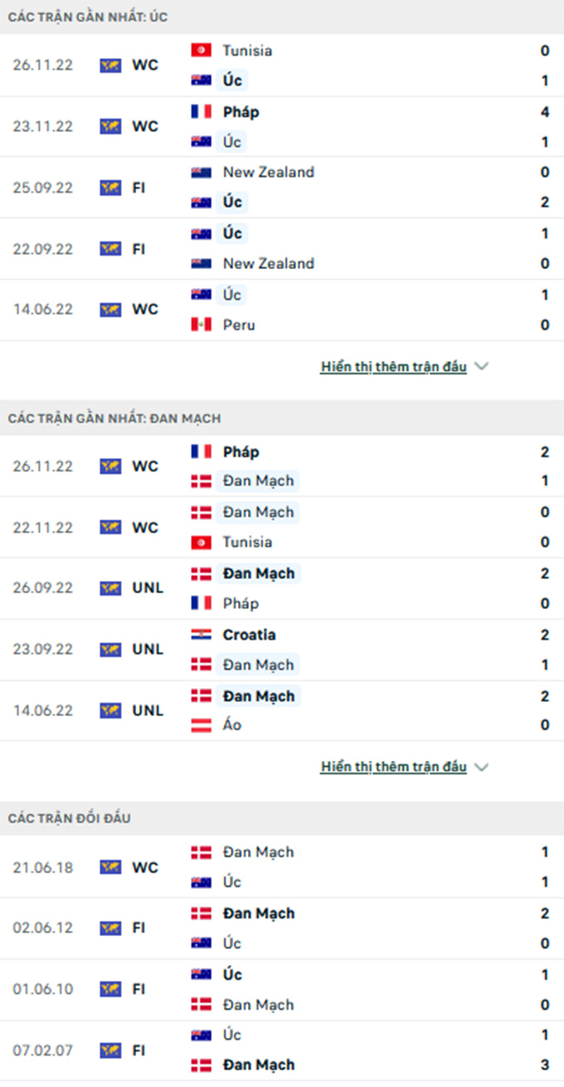This screenshot has height=1087, width=564.
Task: Click the Peru flag icon
Action: click(x=201, y=324)
